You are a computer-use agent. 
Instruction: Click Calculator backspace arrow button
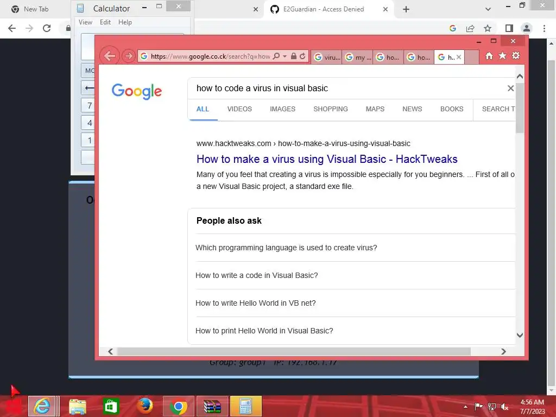click(x=89, y=87)
